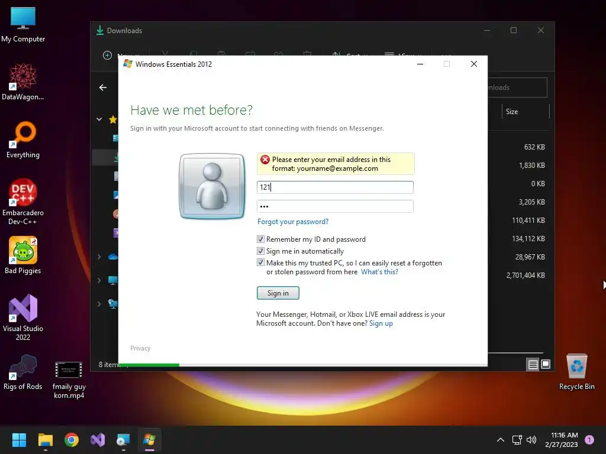This screenshot has width=606, height=454.
Task: Show hidden system tray icons
Action: pyautogui.click(x=501, y=440)
